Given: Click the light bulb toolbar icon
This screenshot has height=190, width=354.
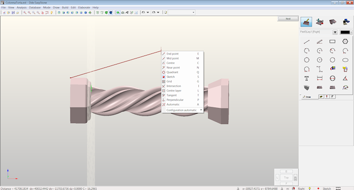Looking at the screenshot, I should pos(51,12).
